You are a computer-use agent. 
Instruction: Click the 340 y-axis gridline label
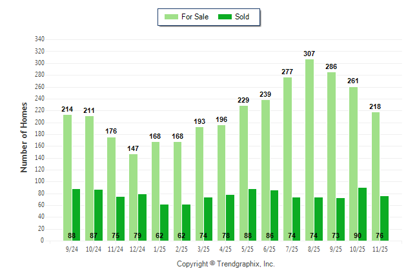pyautogui.click(x=39, y=39)
